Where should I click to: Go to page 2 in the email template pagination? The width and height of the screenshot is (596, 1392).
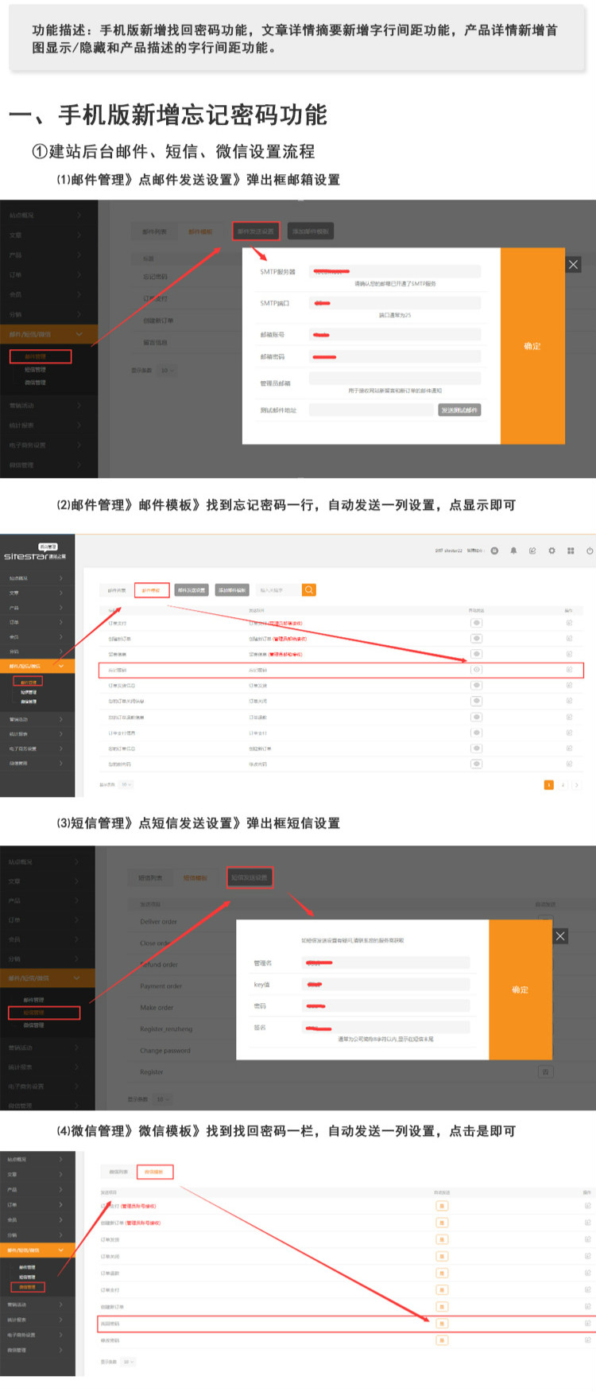click(x=563, y=785)
